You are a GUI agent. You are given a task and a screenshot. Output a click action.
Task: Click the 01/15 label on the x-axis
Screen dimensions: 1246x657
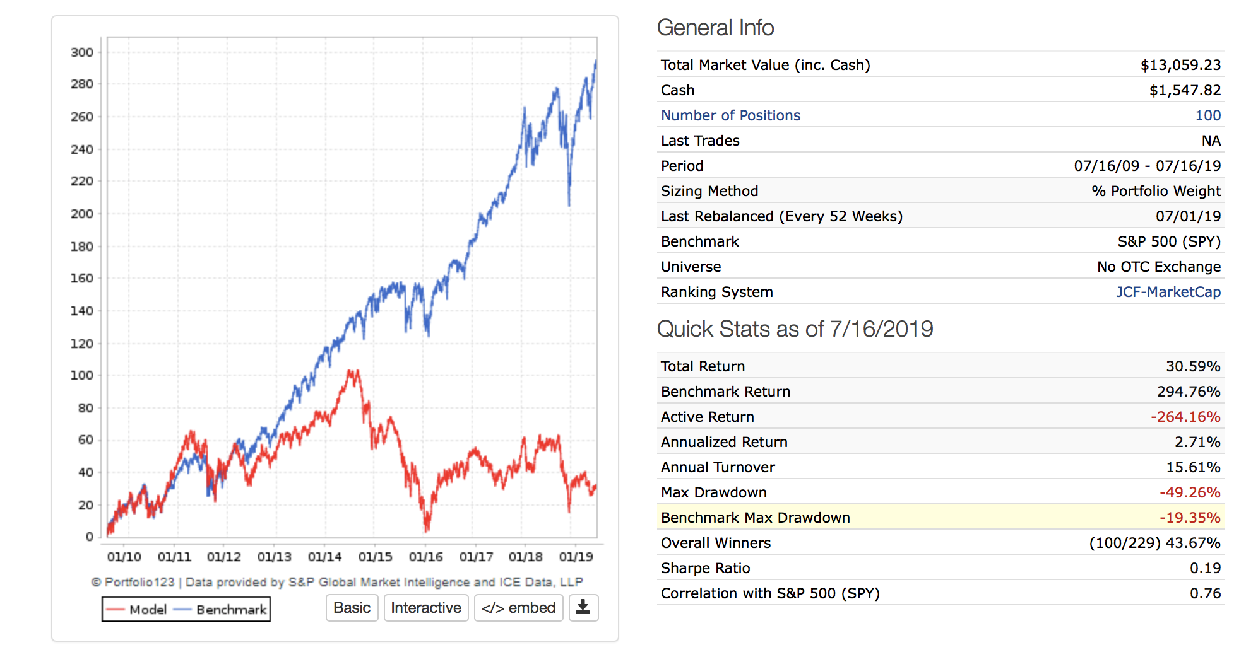(x=375, y=557)
